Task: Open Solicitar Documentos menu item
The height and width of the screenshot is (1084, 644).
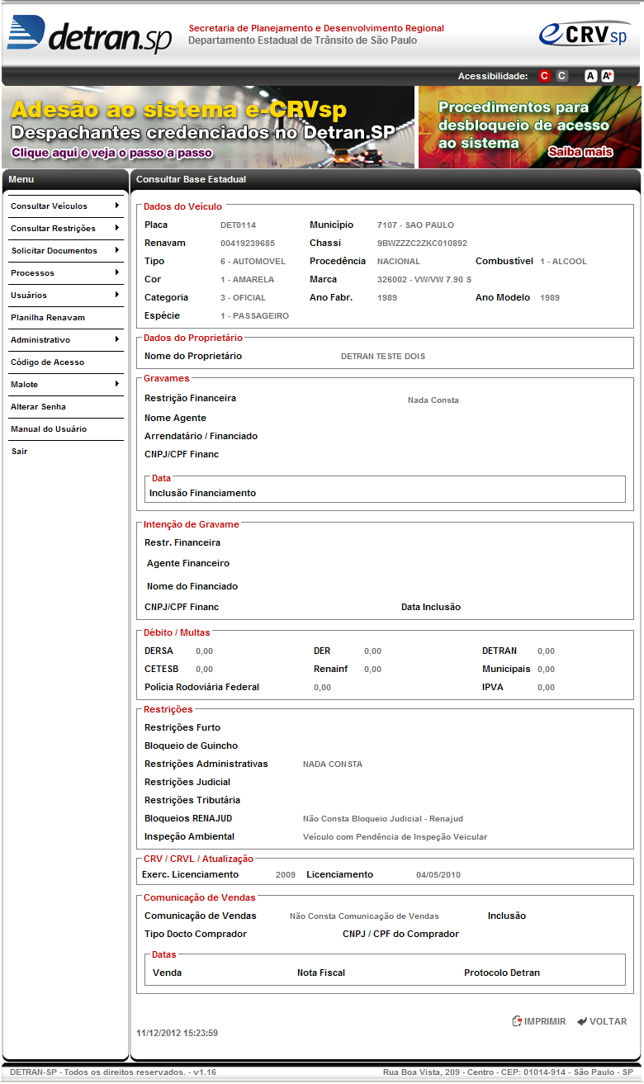Action: 65,251
